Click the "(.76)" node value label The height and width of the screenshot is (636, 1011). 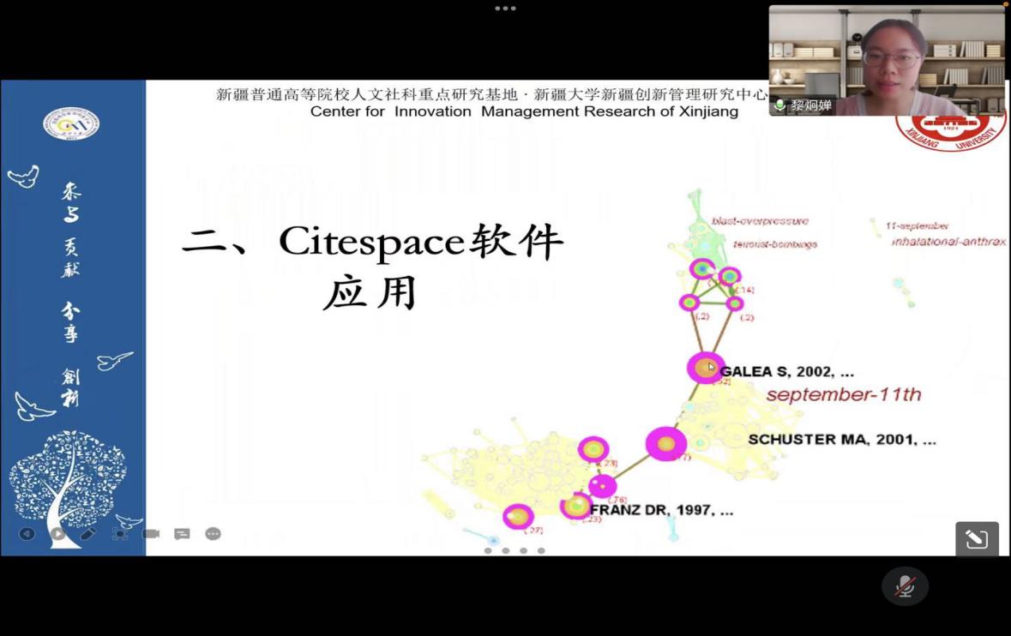point(617,500)
